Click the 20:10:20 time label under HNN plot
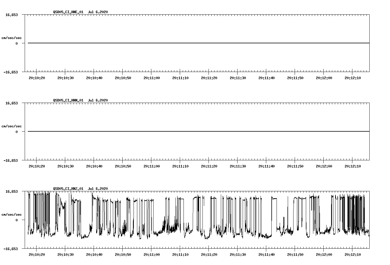Screen dimensions: 390x265 pyautogui.click(x=37, y=166)
